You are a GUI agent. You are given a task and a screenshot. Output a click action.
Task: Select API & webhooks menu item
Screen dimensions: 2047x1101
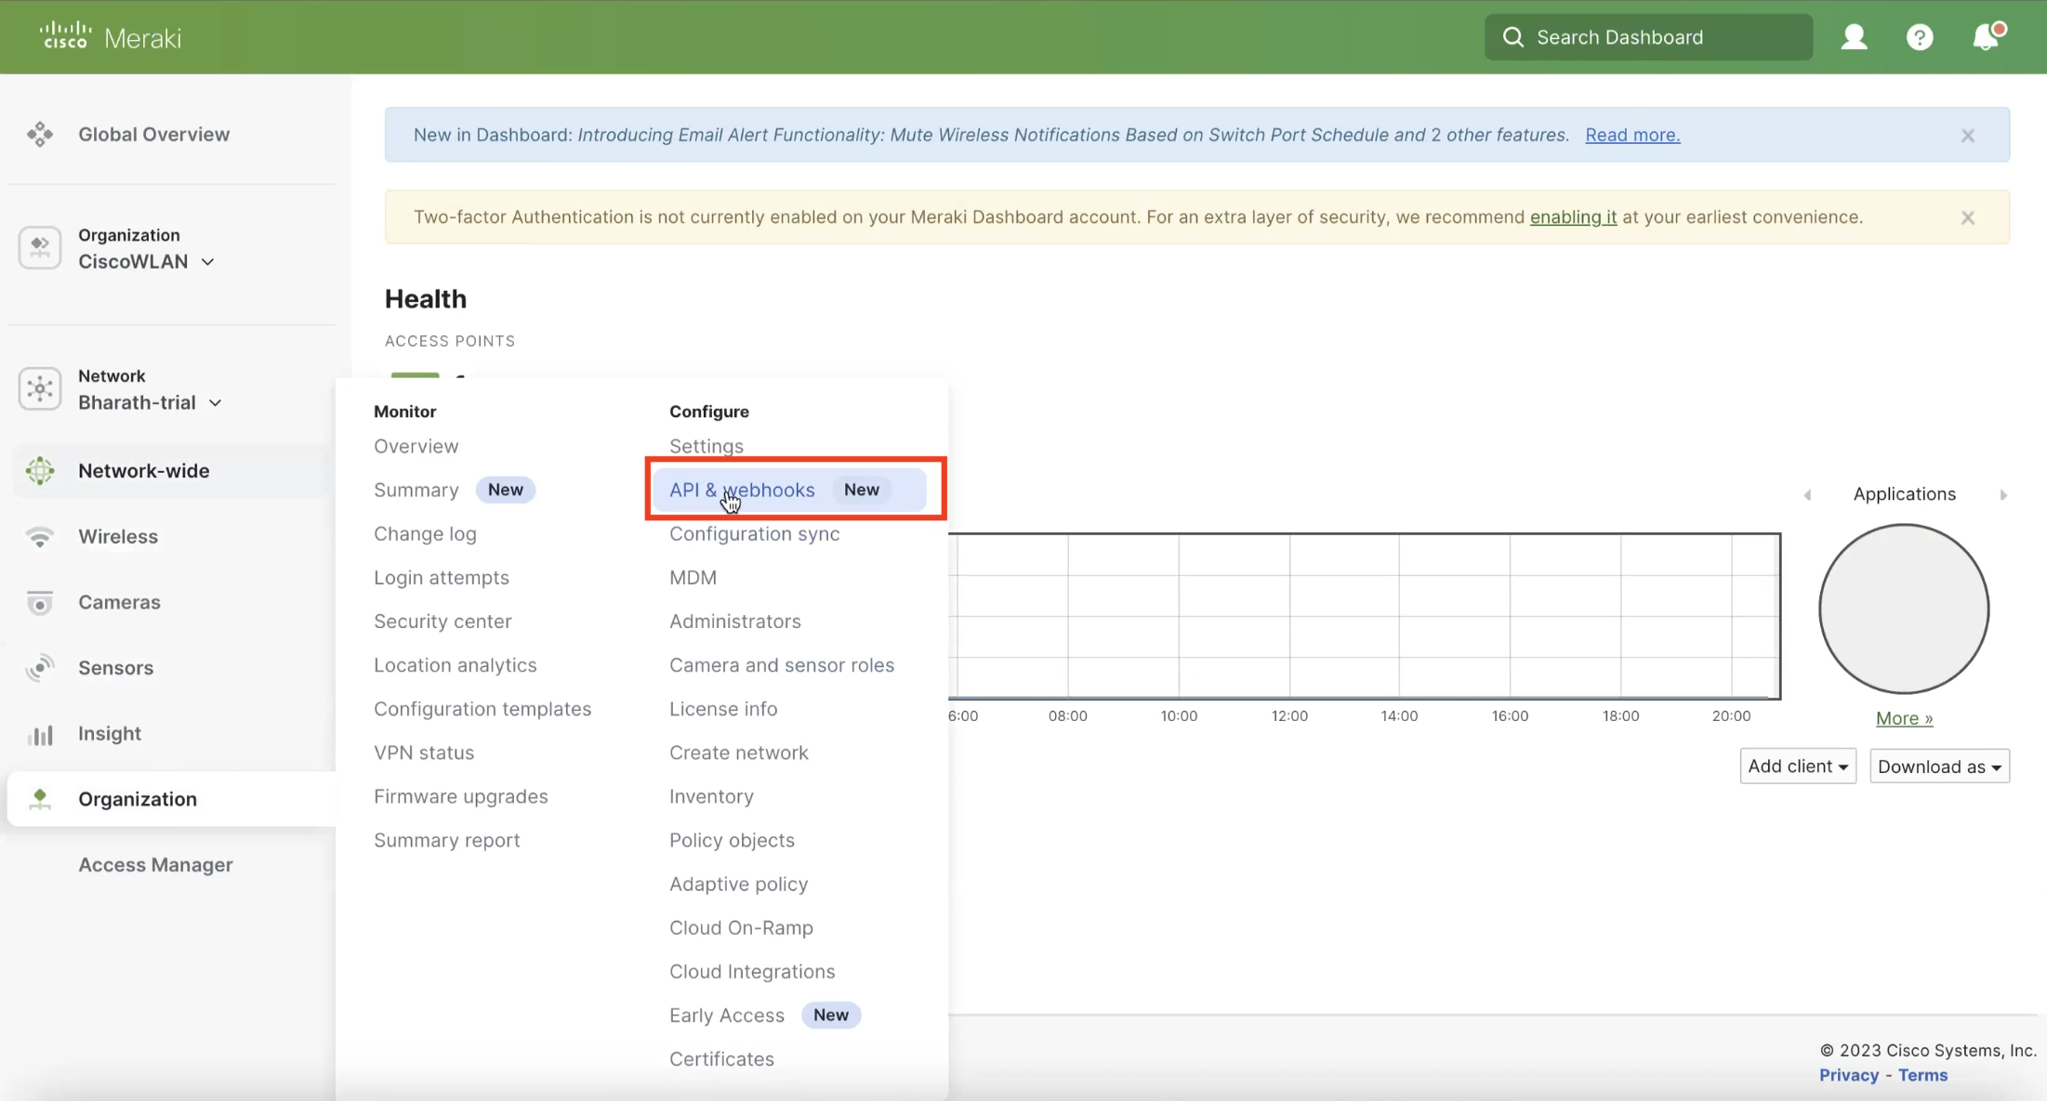tap(742, 490)
